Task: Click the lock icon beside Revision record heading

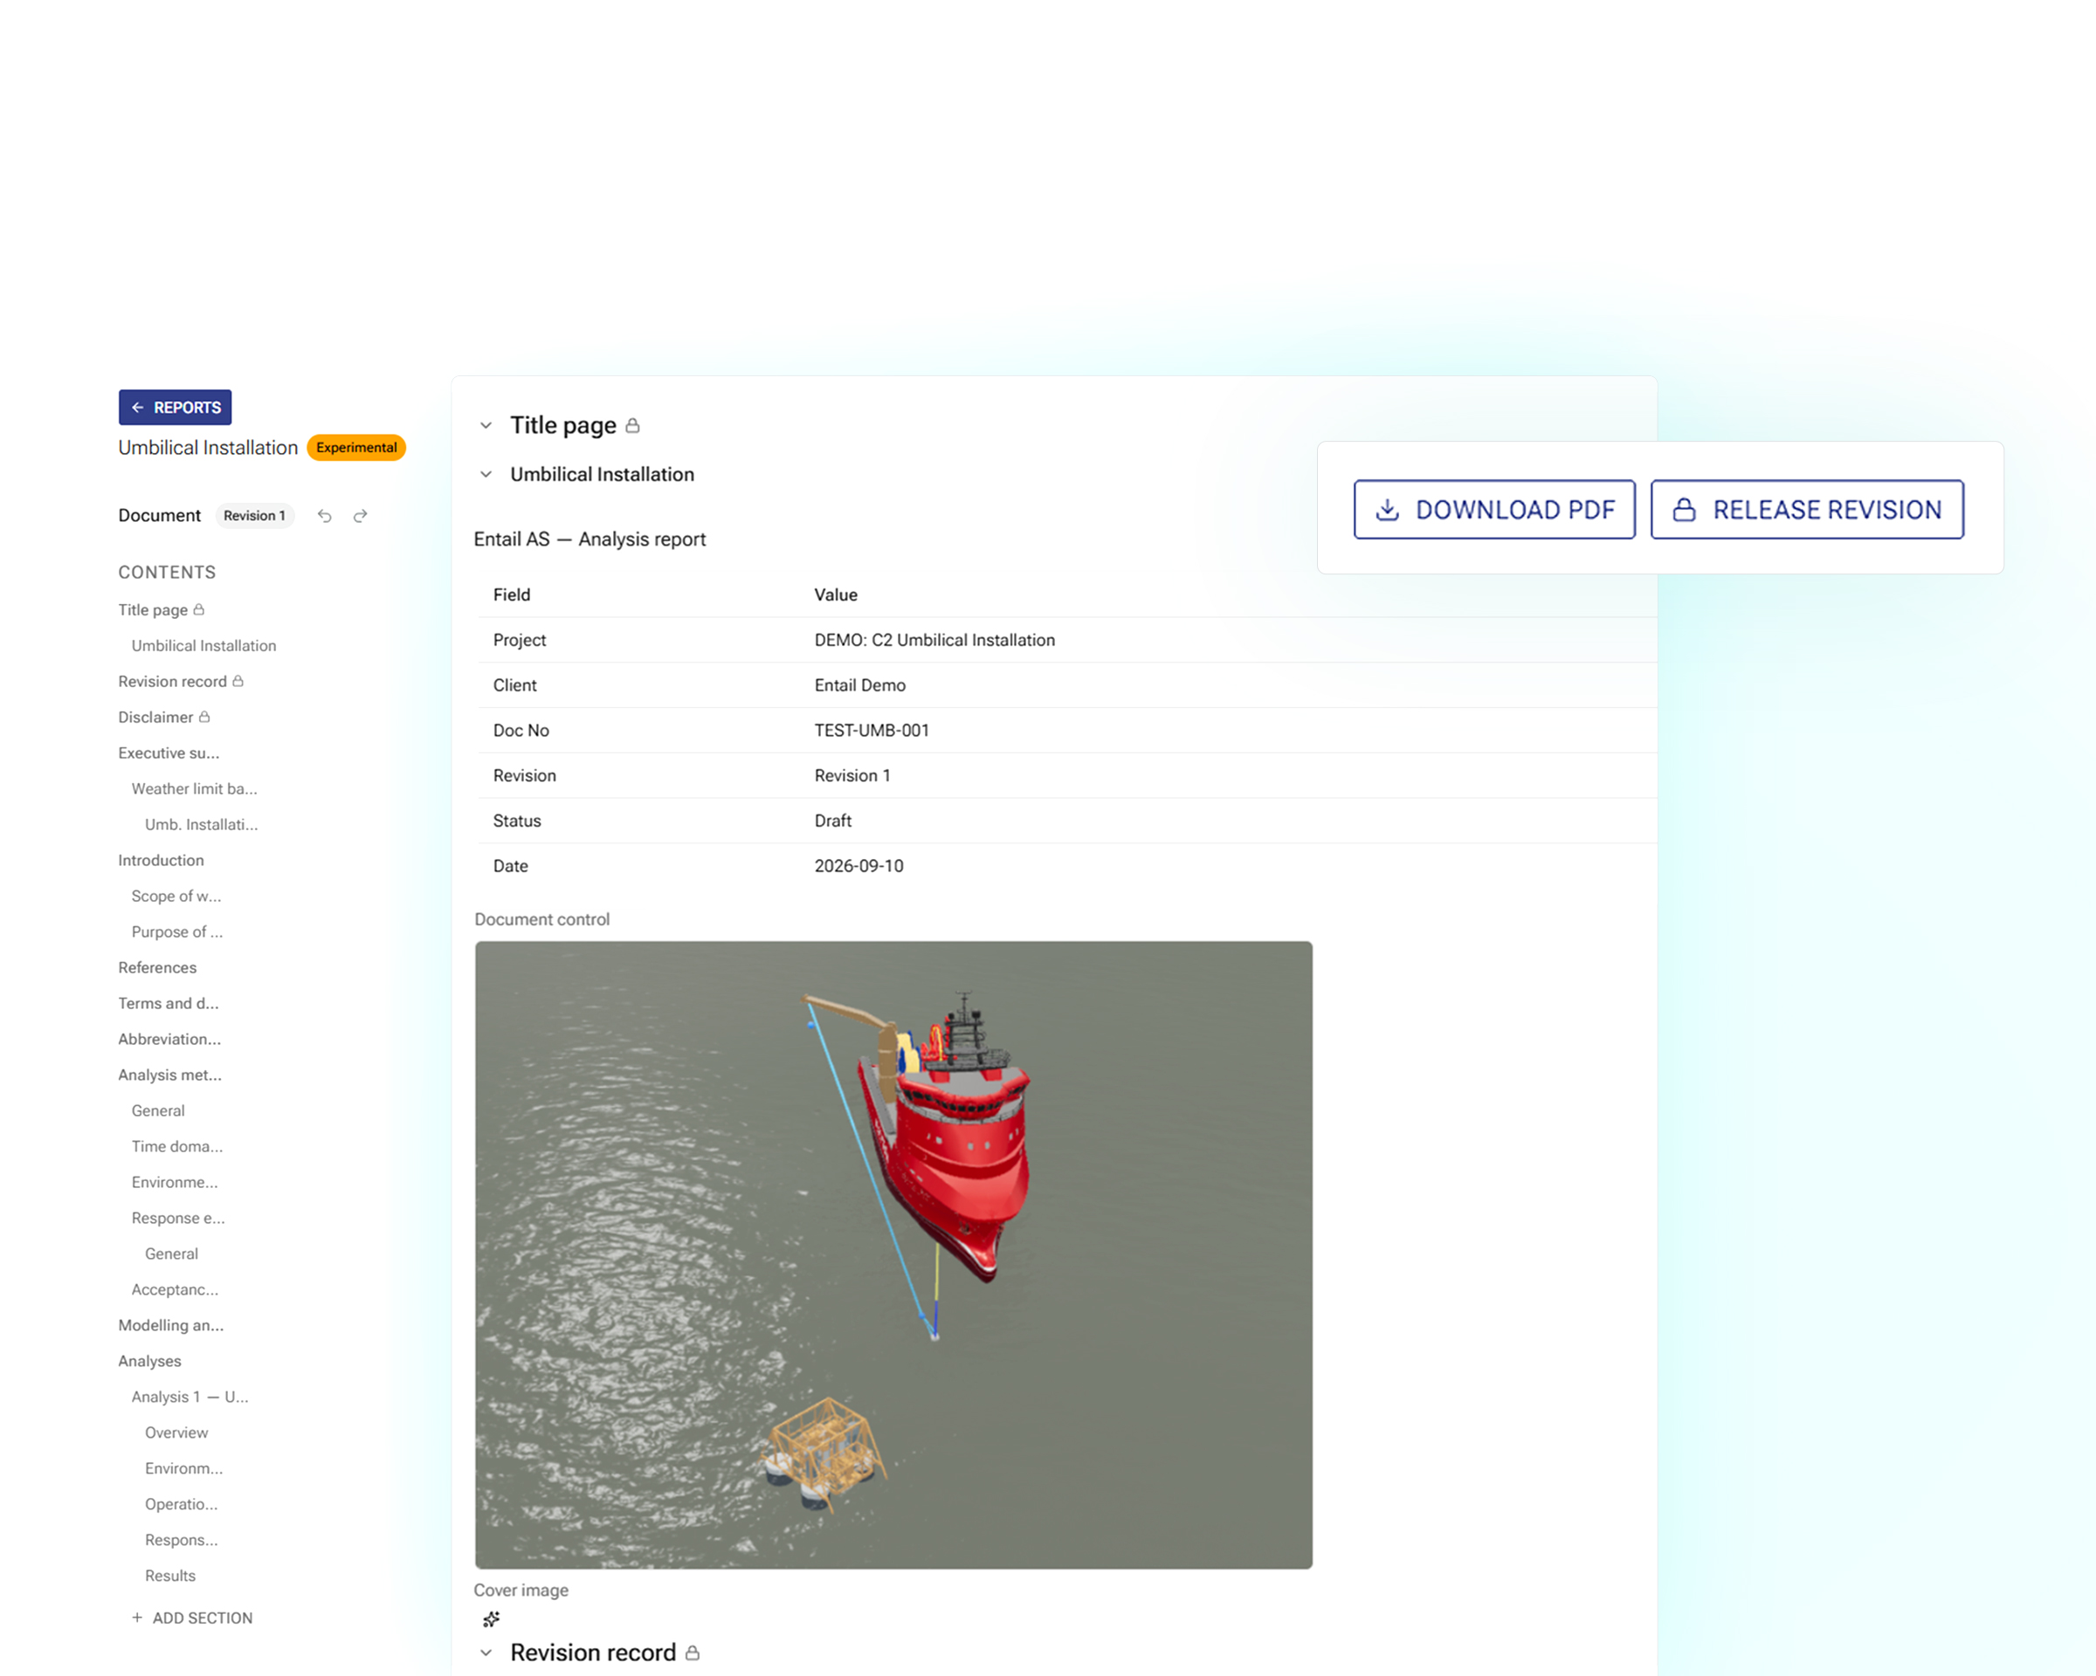Action: tap(693, 1652)
